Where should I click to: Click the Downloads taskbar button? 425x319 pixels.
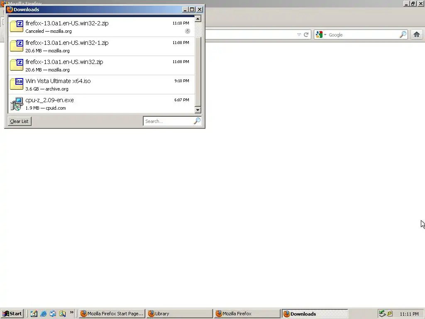[x=315, y=314]
